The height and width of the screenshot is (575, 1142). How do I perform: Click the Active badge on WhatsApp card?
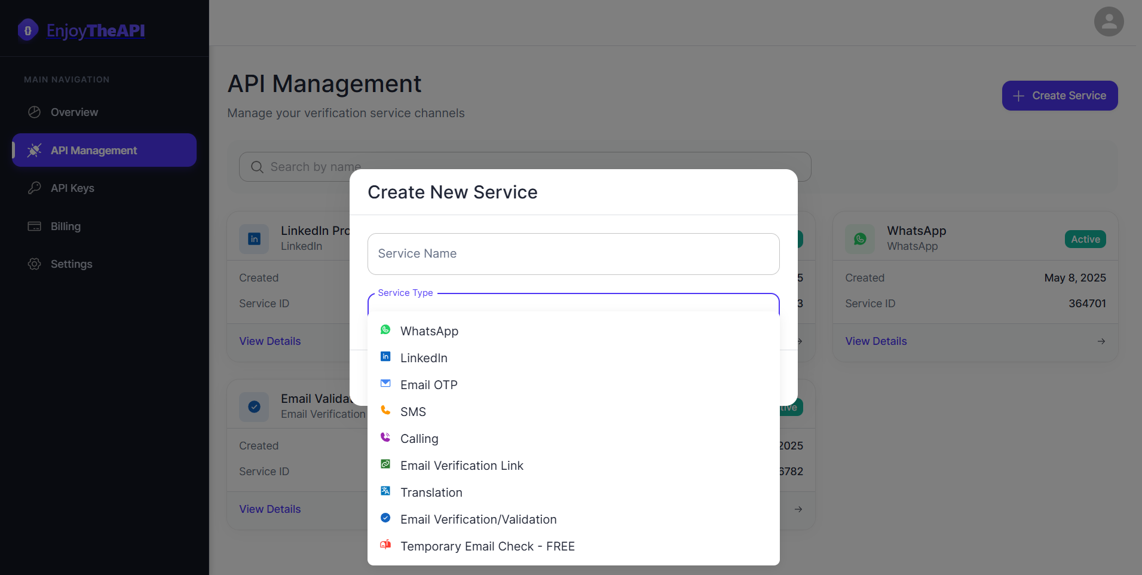coord(1085,239)
